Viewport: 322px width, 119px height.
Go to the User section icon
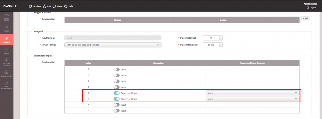click(7, 28)
